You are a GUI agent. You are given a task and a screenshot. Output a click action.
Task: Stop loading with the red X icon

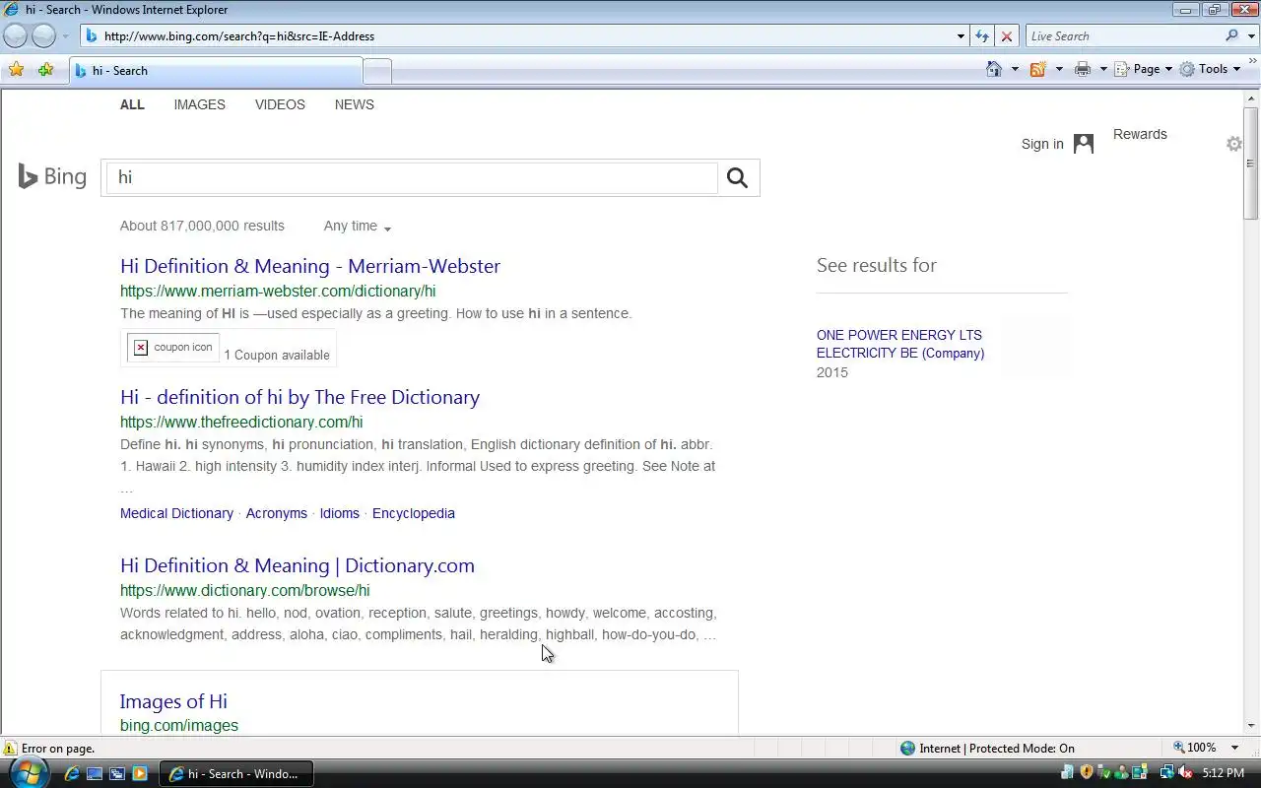[x=1006, y=36]
